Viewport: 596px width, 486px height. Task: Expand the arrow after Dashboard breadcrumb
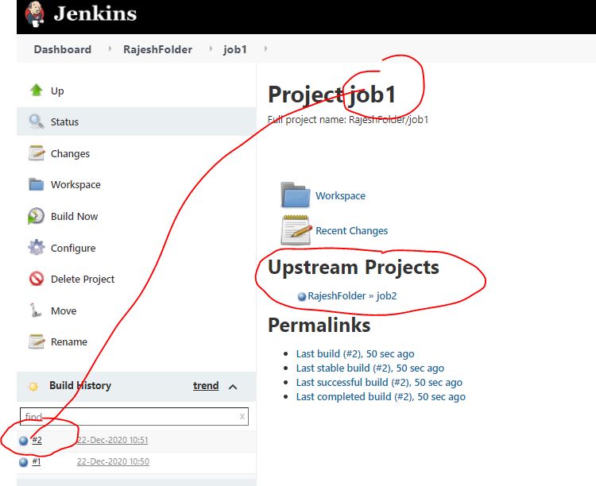pyautogui.click(x=109, y=49)
